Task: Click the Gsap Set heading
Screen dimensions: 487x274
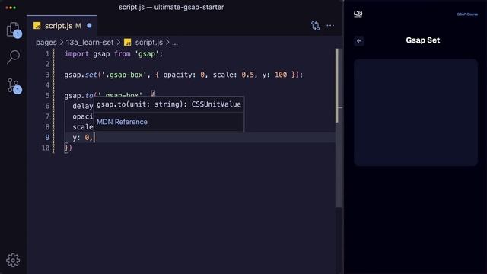Action: [423, 40]
